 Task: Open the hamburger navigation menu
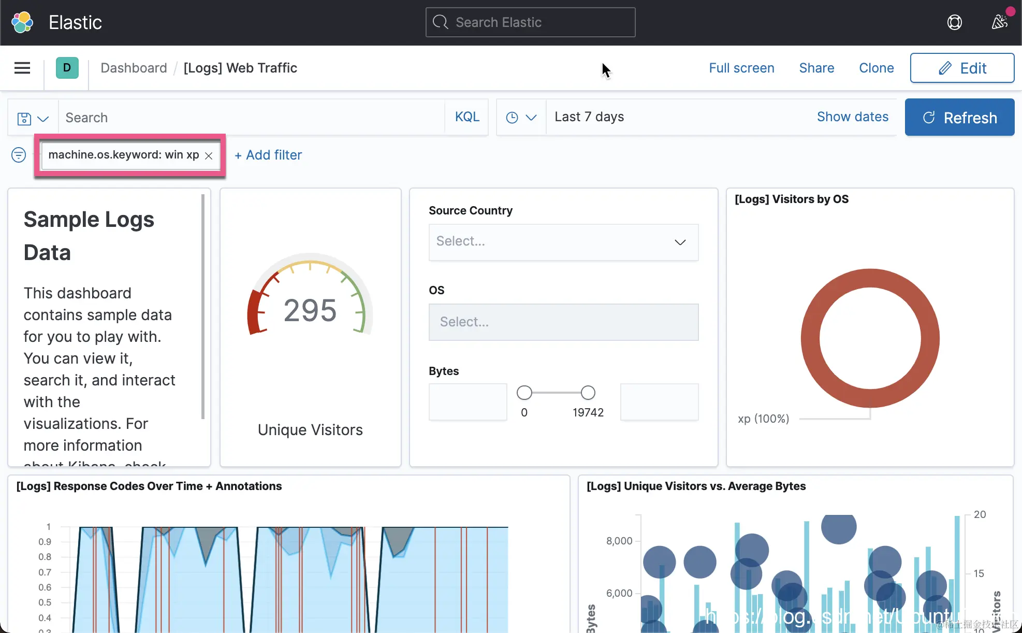coord(22,68)
